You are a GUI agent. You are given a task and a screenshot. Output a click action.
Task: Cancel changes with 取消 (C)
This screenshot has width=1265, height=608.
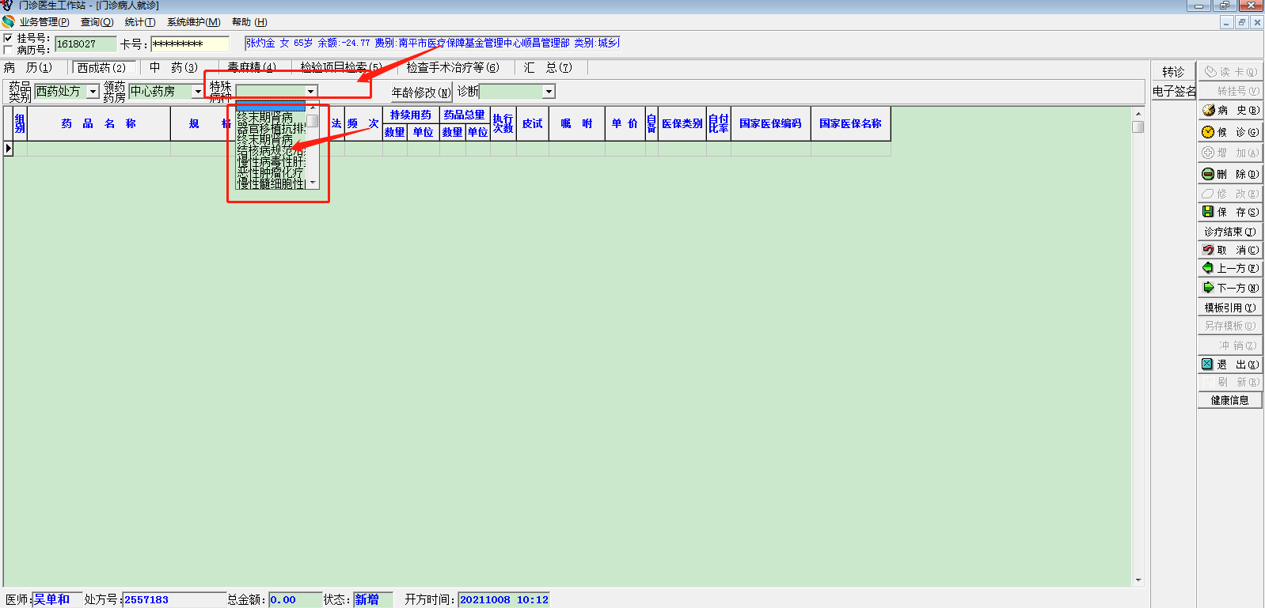tap(1230, 250)
